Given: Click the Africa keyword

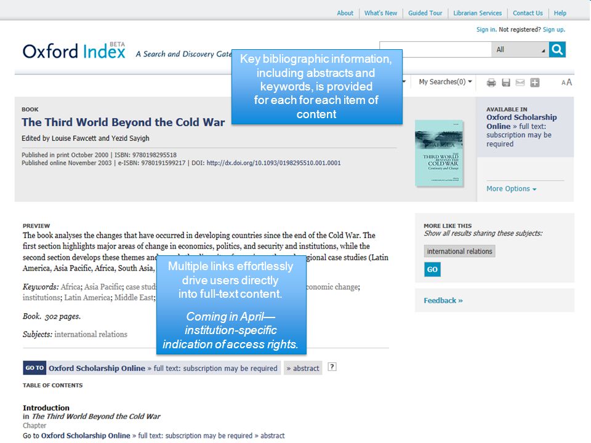Looking at the screenshot, I should [x=70, y=287].
